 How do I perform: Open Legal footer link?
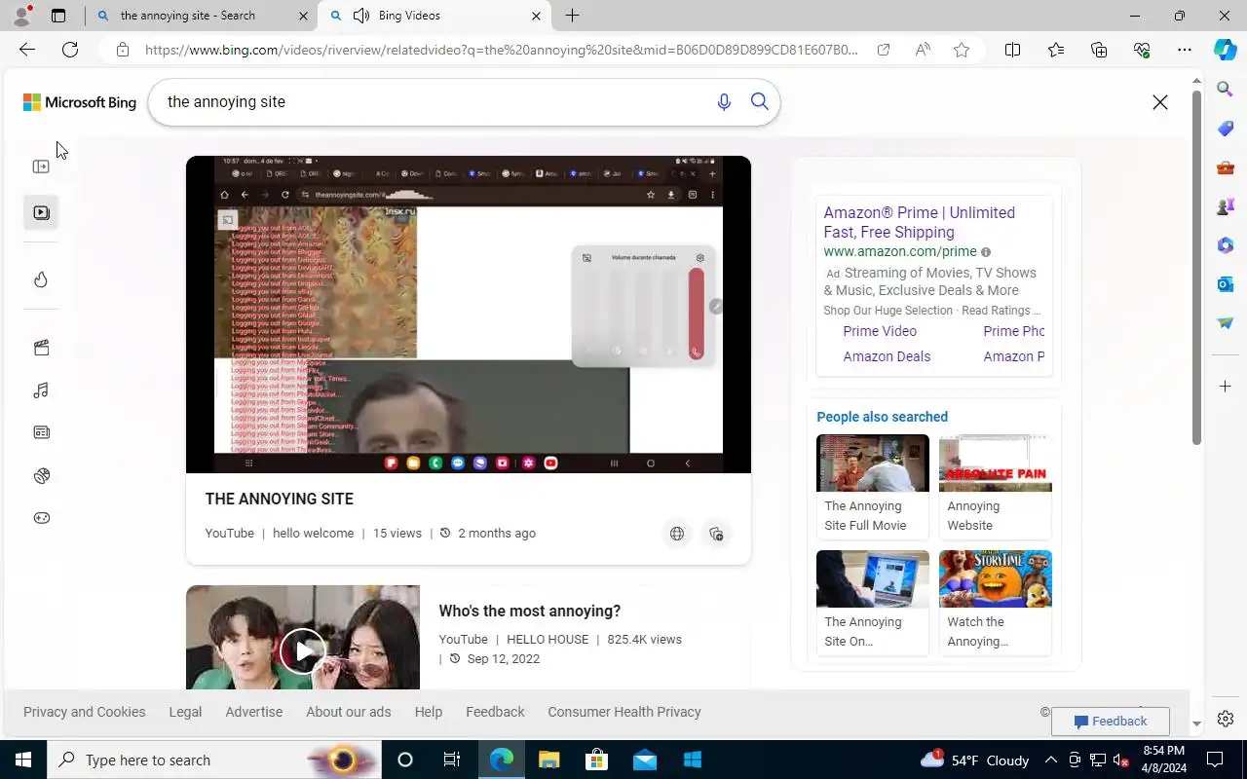coord(185,712)
